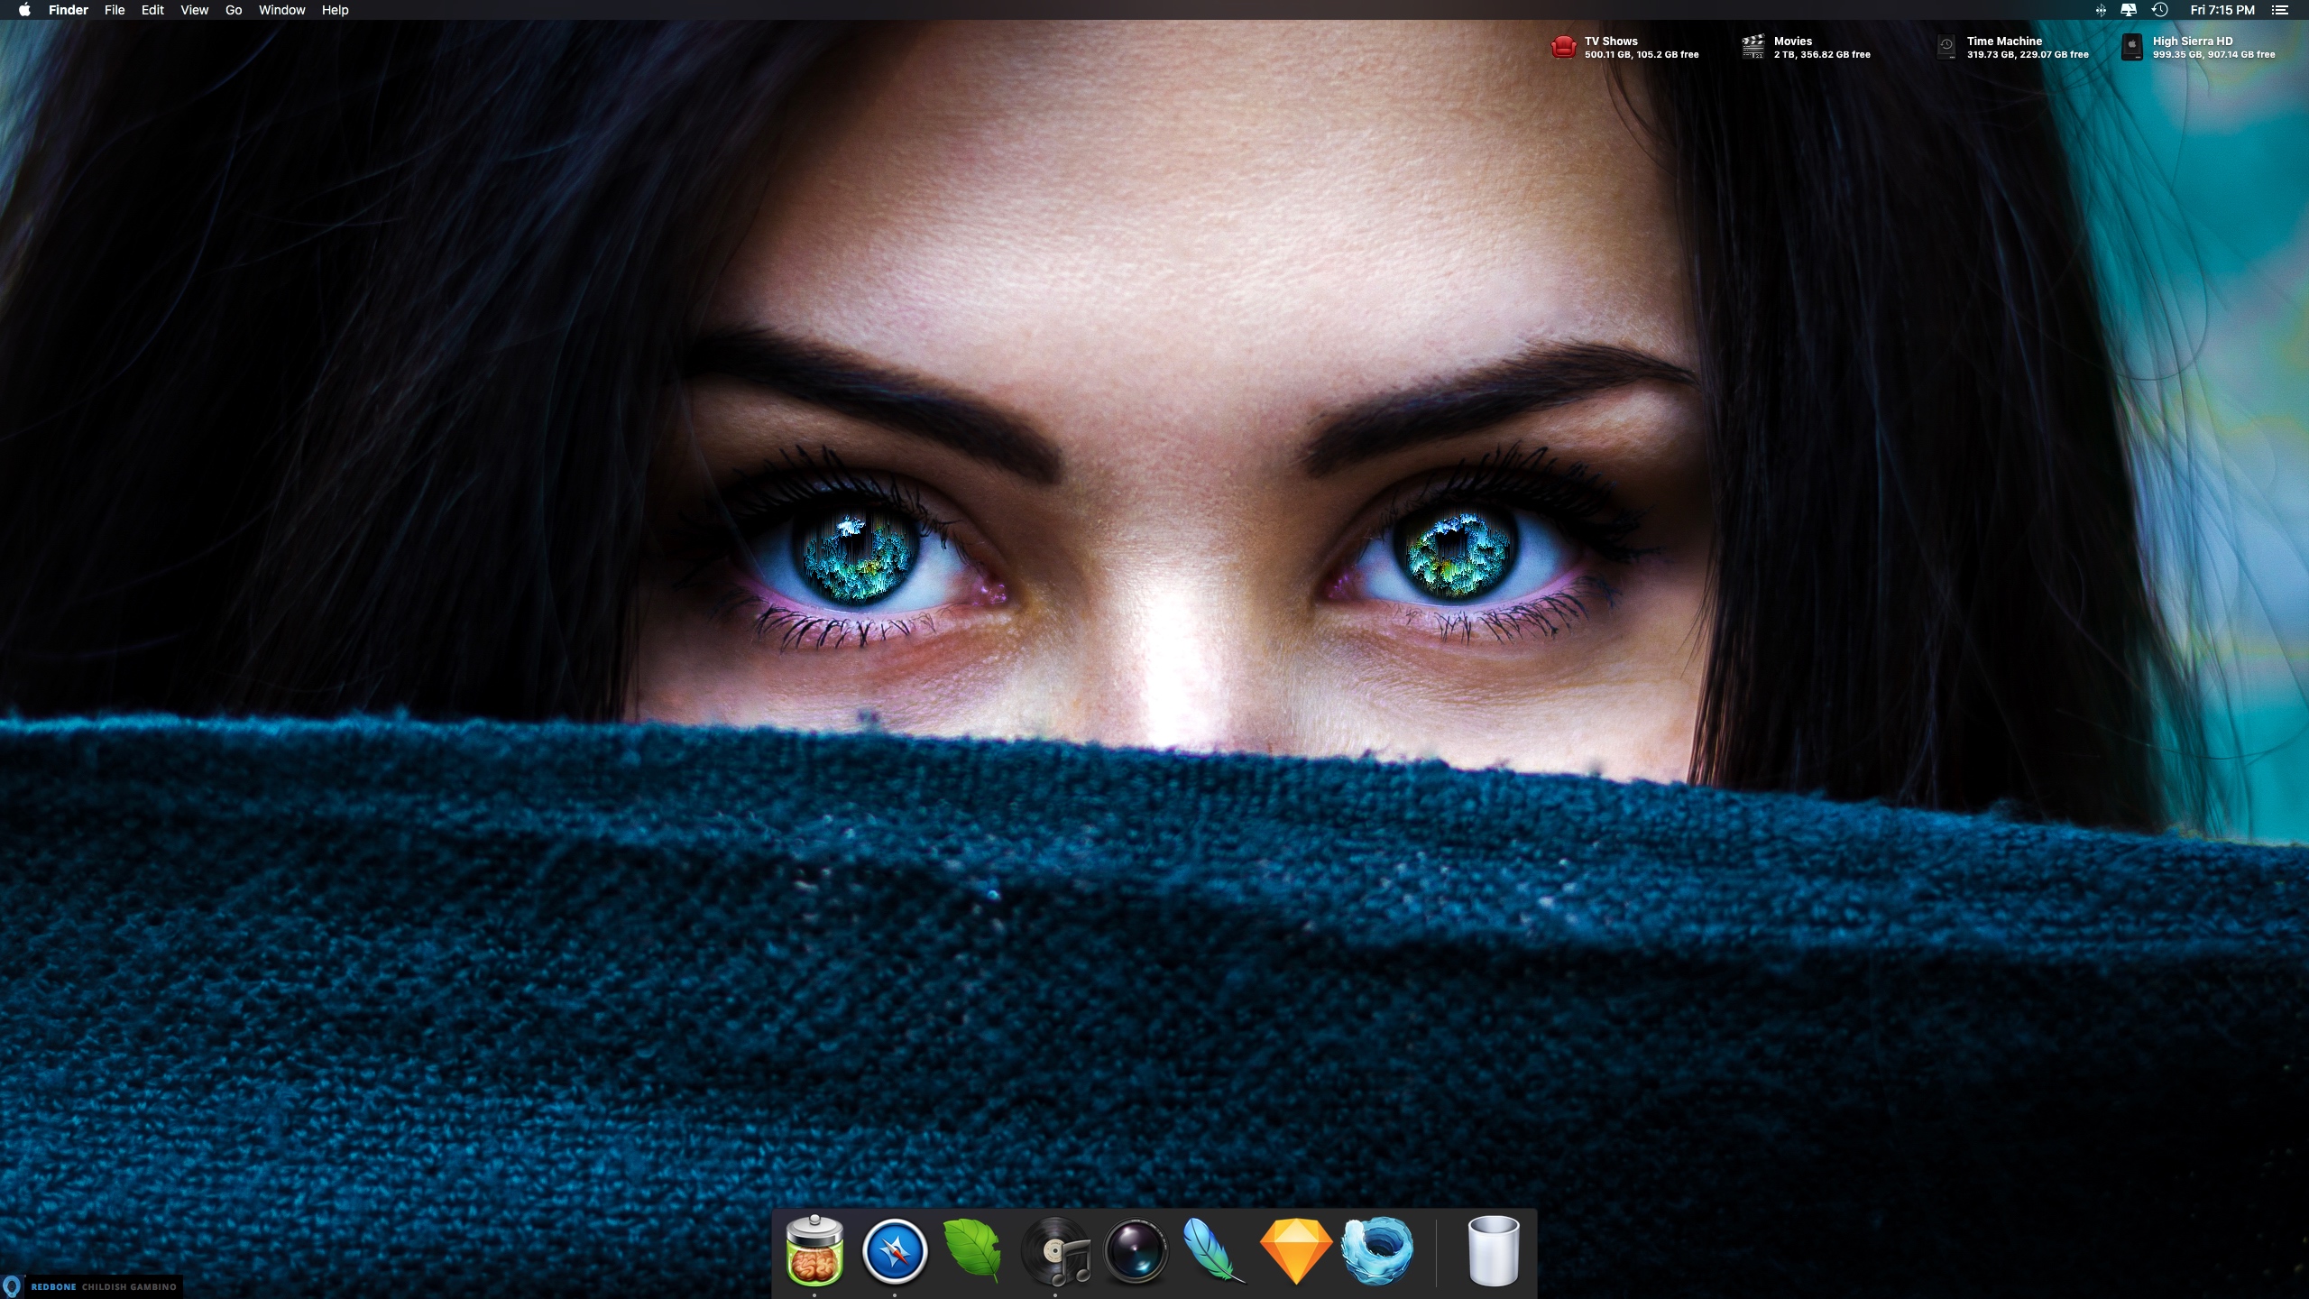The image size is (2309, 1299).
Task: Launch Safari compass icon in dock
Action: click(895, 1251)
